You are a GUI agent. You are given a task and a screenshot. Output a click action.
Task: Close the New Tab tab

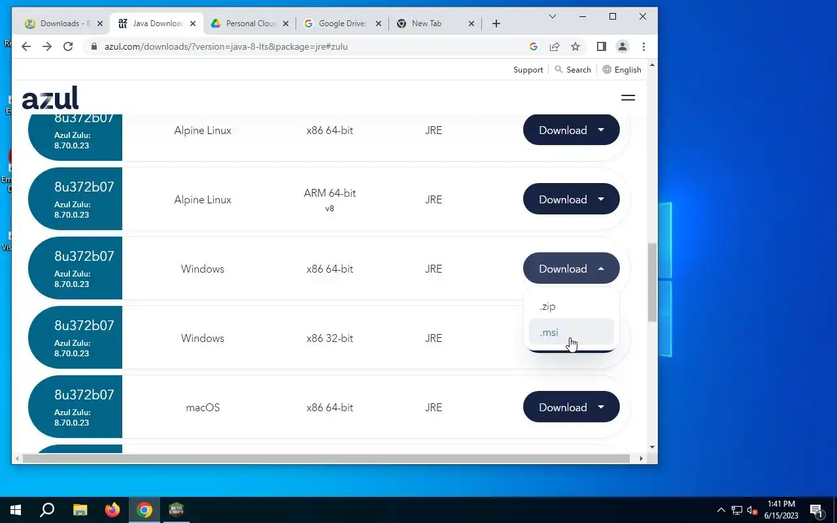coord(471,24)
